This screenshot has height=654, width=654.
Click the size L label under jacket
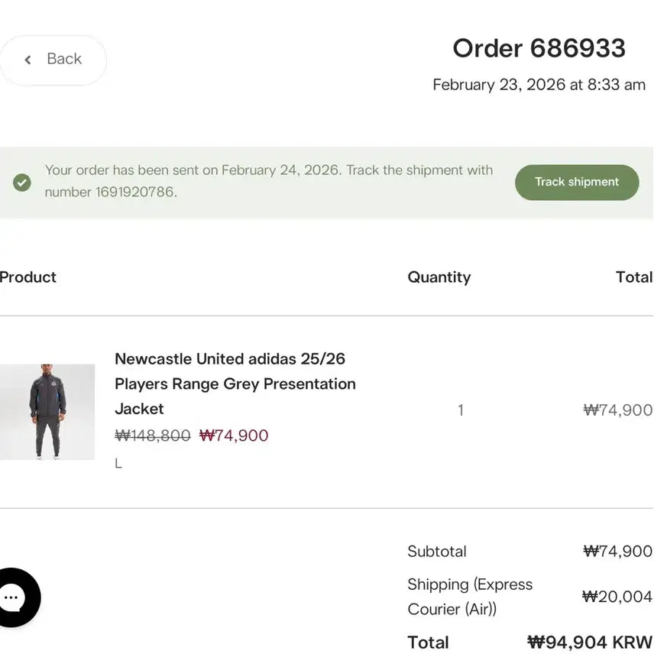(x=118, y=464)
